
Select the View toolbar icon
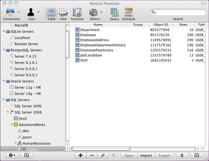[63, 12]
